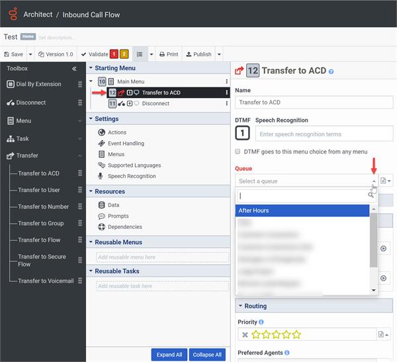Click Expand All button

pyautogui.click(x=169, y=355)
